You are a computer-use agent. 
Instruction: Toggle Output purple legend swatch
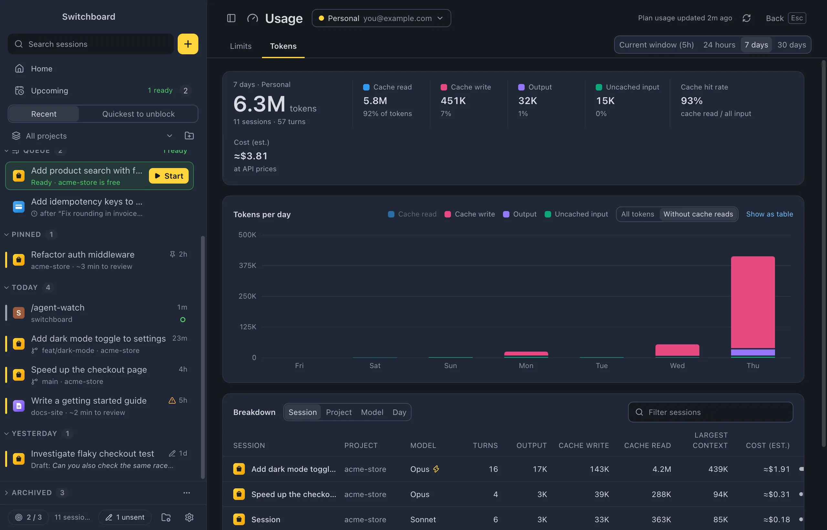pos(506,214)
